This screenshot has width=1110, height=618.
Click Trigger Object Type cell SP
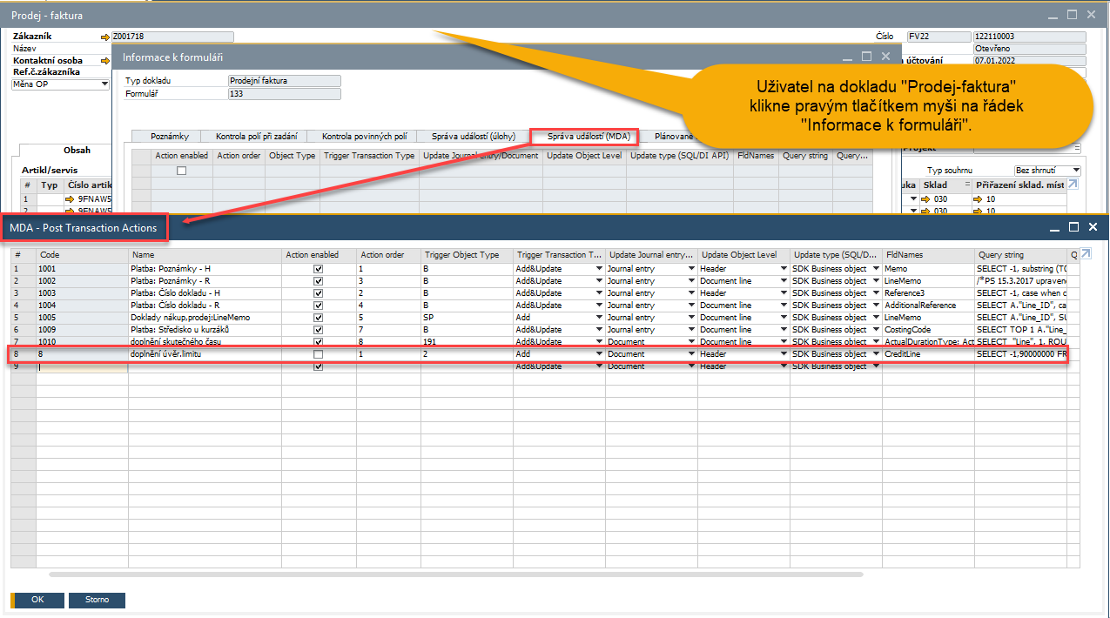(467, 318)
